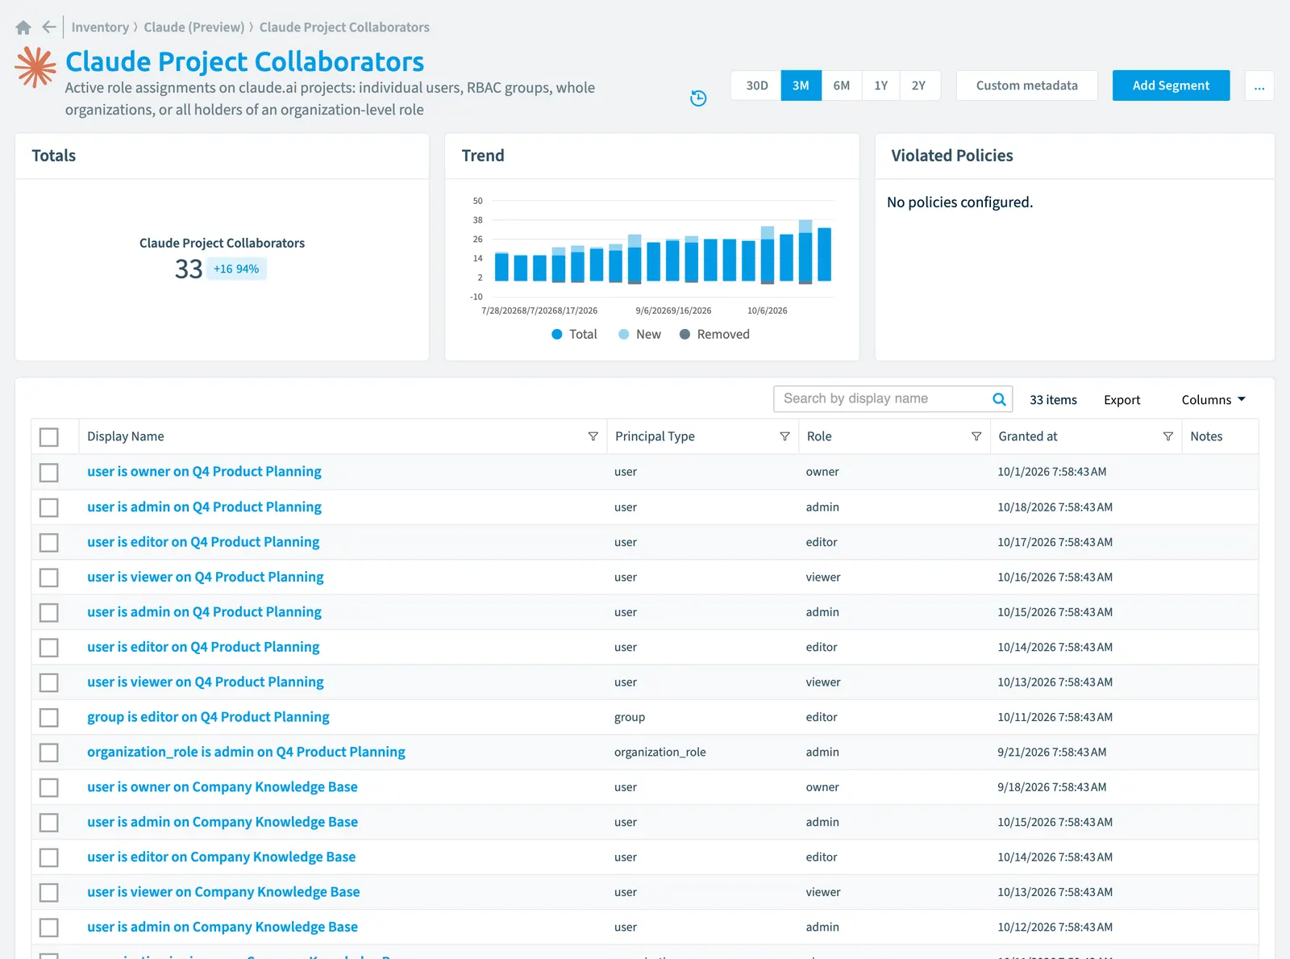
Task: Check 'user is owner on Company Knowledge Base' row
Action: pyautogui.click(x=49, y=787)
